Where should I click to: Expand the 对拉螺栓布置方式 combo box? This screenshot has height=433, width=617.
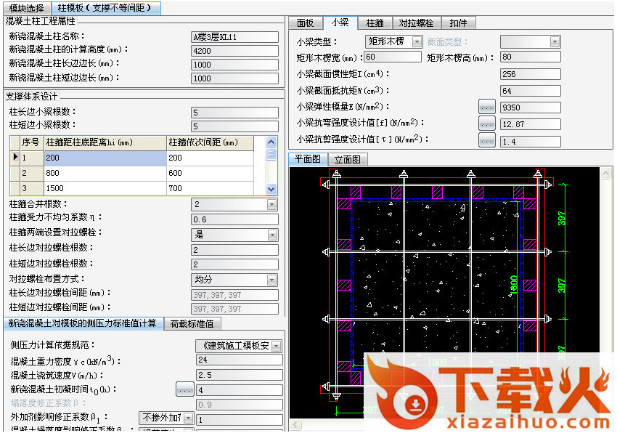click(x=272, y=280)
